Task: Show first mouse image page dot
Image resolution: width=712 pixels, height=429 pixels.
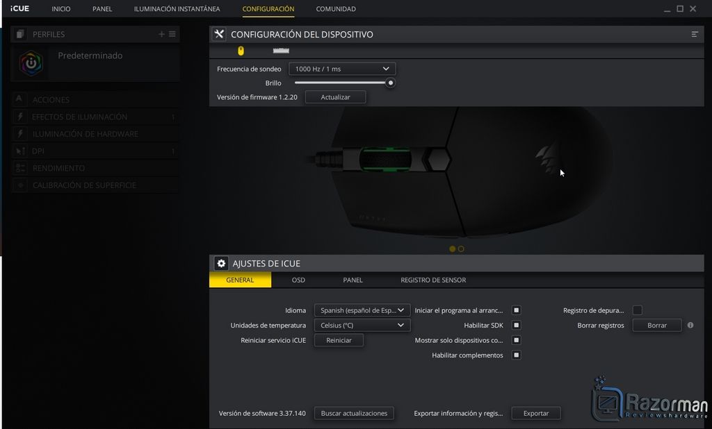Action: 452,249
